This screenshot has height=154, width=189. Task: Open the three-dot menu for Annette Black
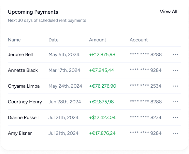click(x=176, y=70)
